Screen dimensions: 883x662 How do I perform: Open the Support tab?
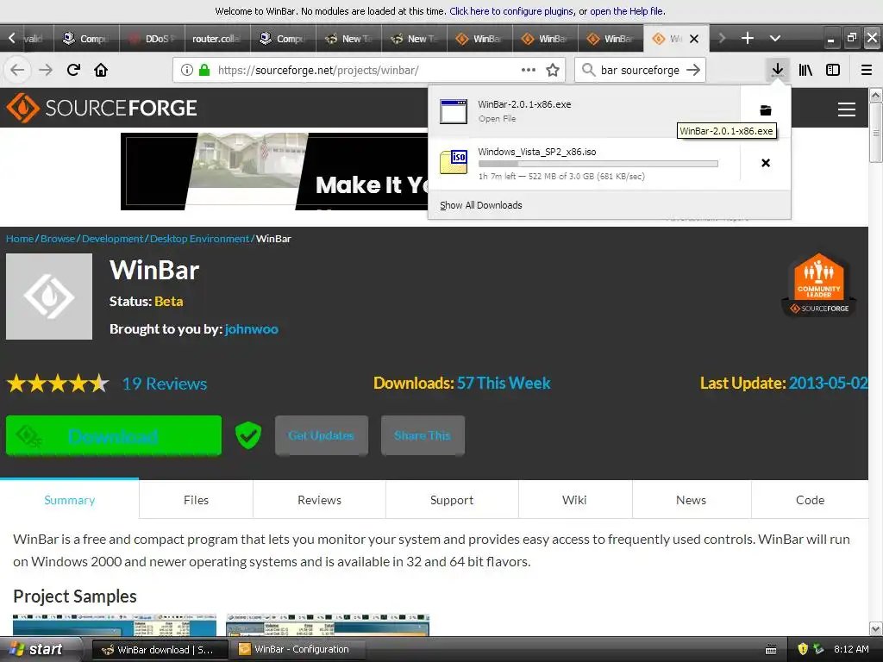[452, 500]
